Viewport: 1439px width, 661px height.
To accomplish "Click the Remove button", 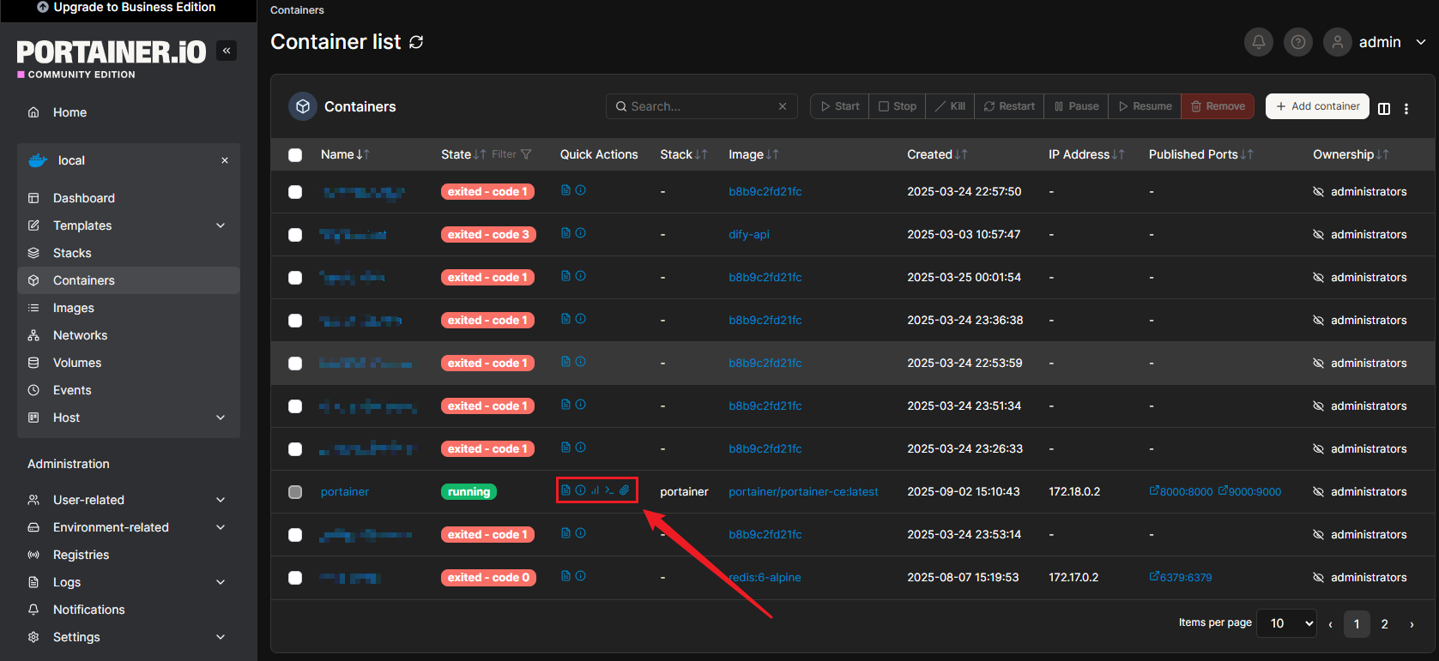I will [1218, 106].
